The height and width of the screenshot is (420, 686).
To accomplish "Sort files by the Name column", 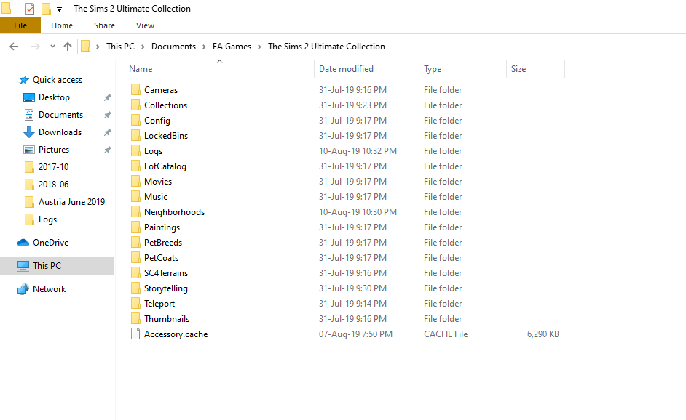I will click(x=141, y=69).
